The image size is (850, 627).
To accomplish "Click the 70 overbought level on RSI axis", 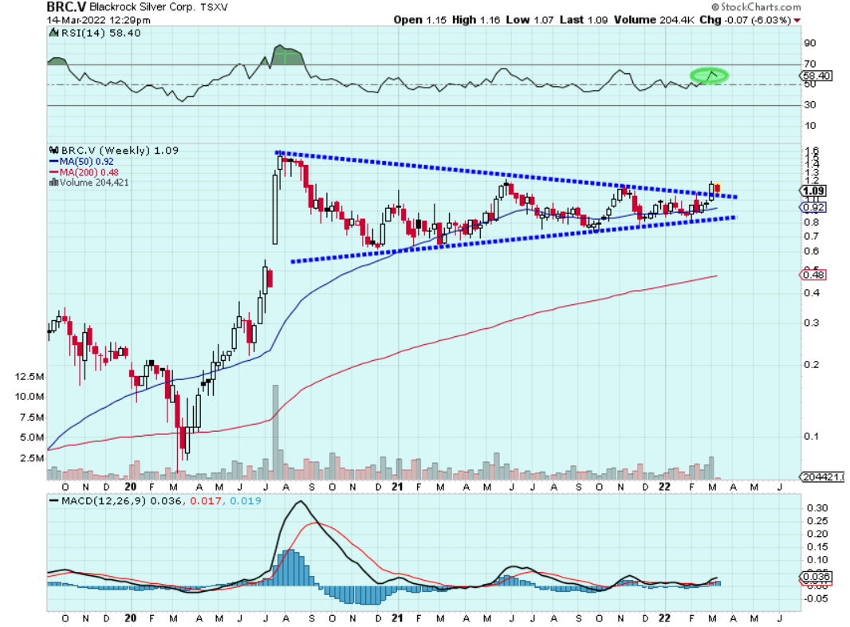I will pyautogui.click(x=810, y=64).
